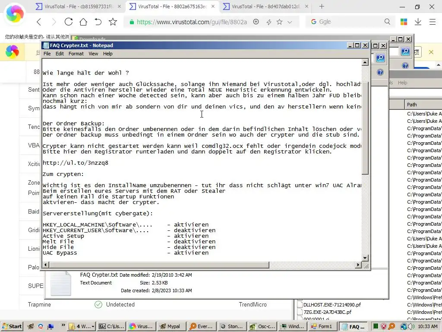Image resolution: width=442 pixels, height=332 pixels.
Task: Click Notepad vertical scrollbar up arrow
Action: click(x=365, y=62)
